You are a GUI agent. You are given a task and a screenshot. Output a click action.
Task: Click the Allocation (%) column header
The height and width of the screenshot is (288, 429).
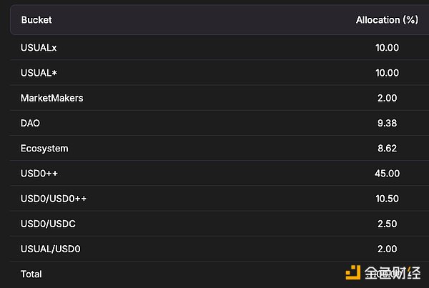[x=387, y=20]
